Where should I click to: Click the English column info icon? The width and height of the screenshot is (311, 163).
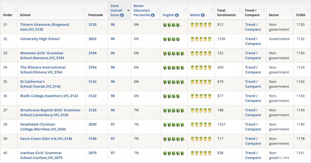coord(177,15)
